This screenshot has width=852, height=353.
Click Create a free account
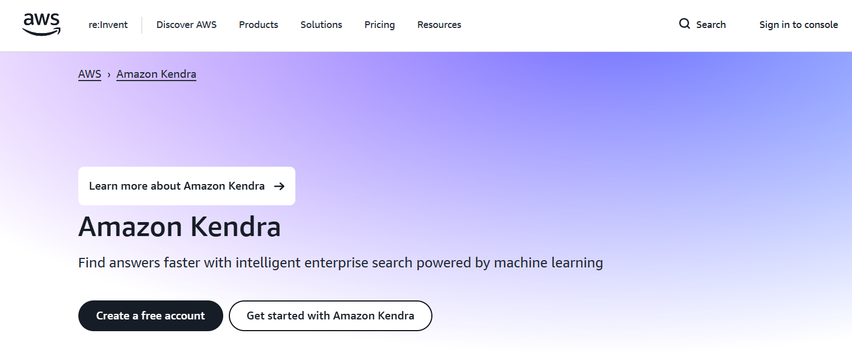pyautogui.click(x=150, y=316)
